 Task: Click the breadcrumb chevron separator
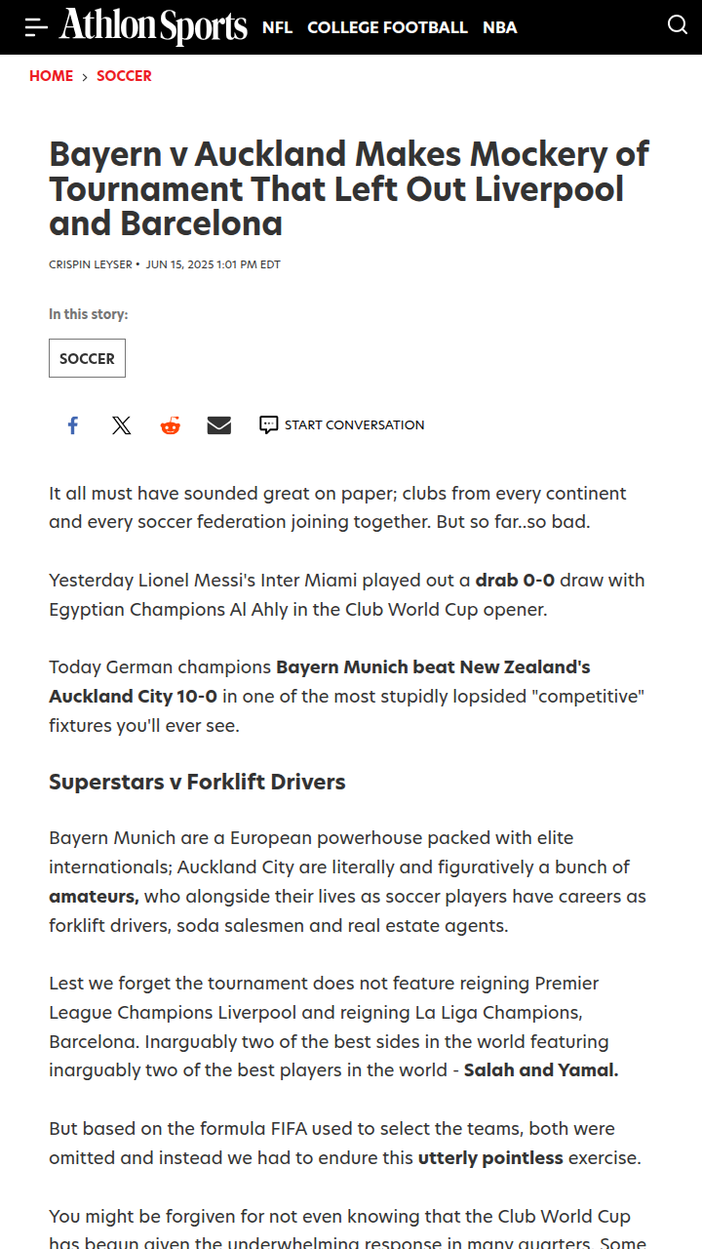85,77
